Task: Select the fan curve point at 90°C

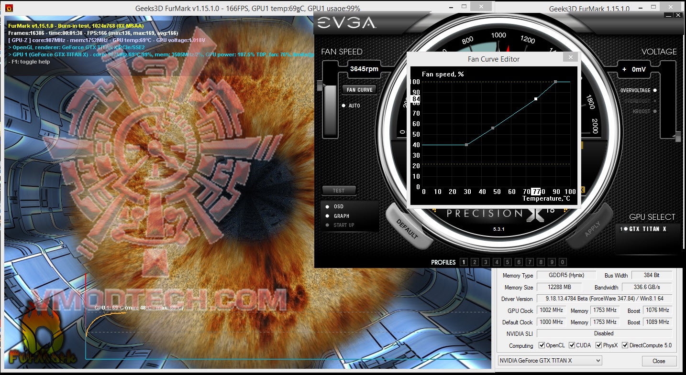Action: 555,82
